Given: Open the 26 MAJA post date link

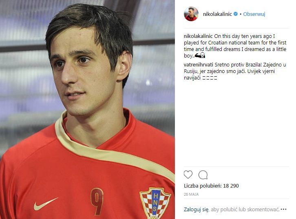Looking at the screenshot, I should tap(191, 194).
